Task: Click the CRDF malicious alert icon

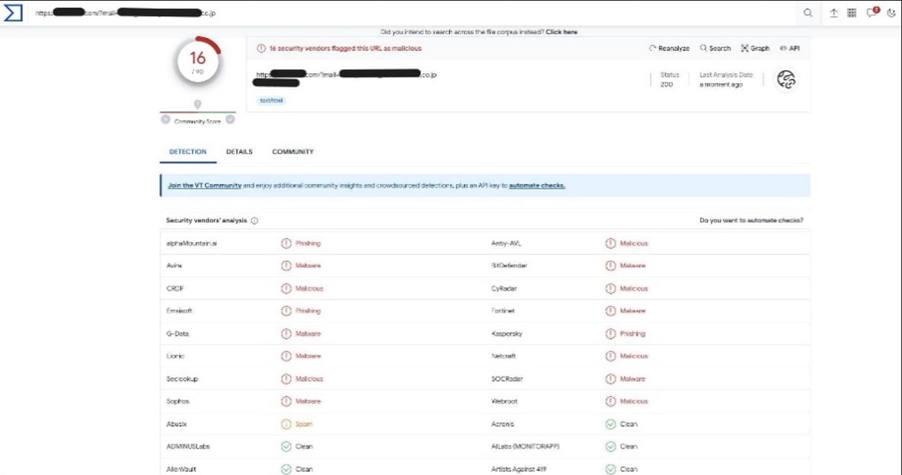Action: 286,289
